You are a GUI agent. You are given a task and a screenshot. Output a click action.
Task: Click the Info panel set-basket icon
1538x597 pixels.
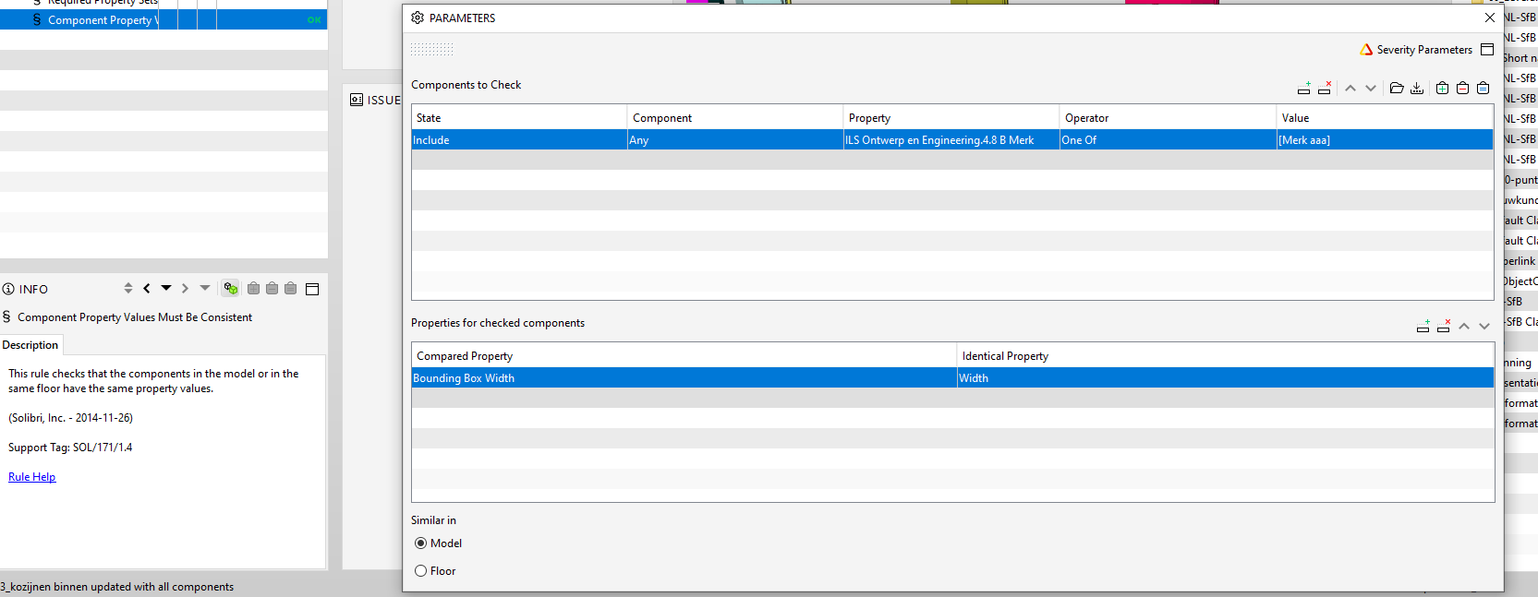coord(290,289)
